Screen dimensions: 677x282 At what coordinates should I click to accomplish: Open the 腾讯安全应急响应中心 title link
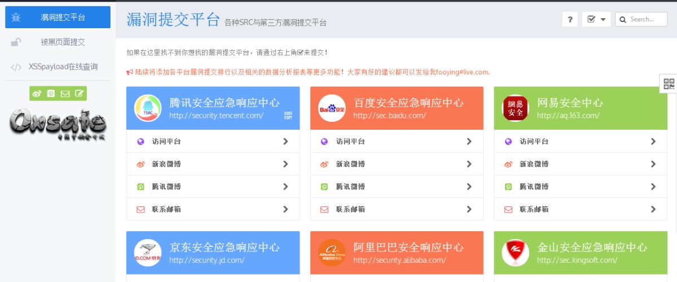click(x=224, y=103)
